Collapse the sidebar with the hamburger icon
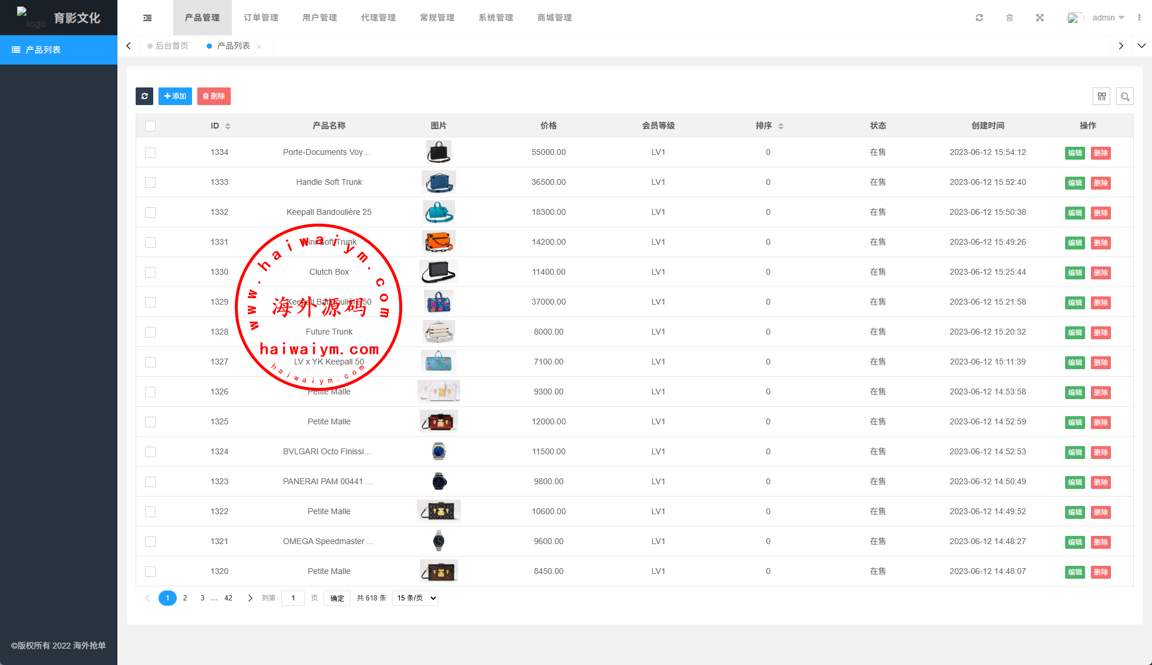The image size is (1152, 665). (147, 18)
